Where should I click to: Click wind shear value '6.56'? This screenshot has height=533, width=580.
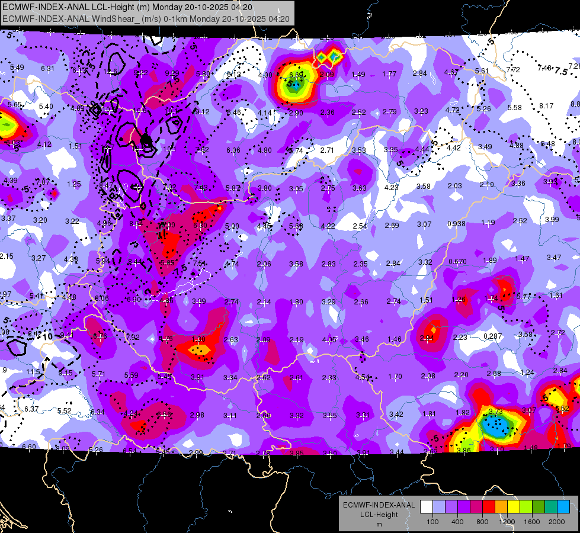click(164, 415)
